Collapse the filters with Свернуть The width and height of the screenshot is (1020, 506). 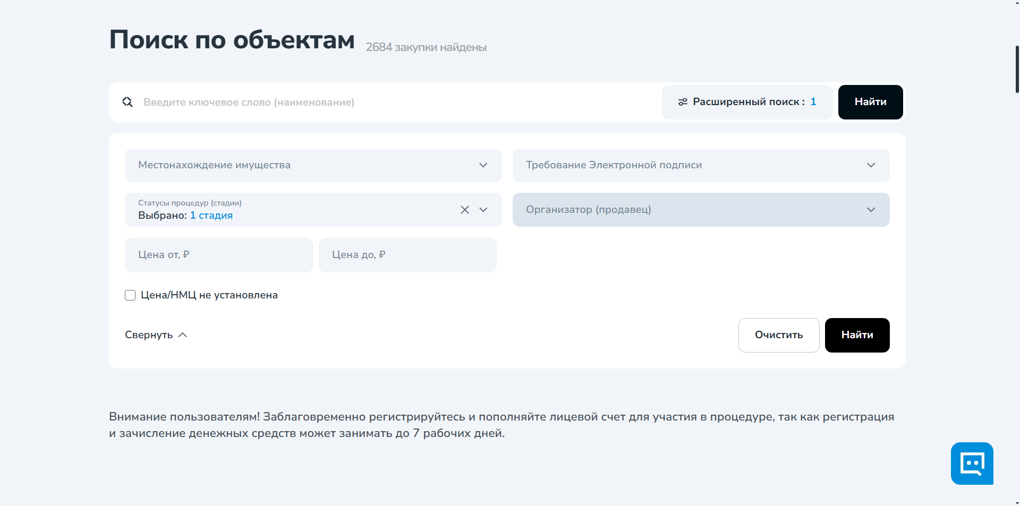[x=156, y=335]
